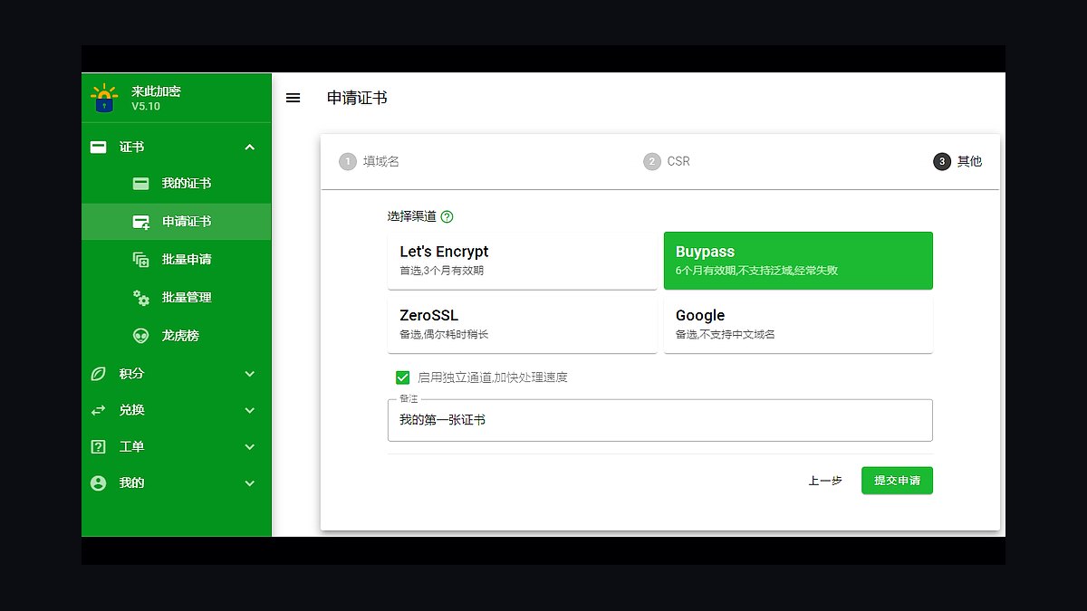Open help icon beside 选择渠道
Screen dimensions: 1087x611
(447, 216)
